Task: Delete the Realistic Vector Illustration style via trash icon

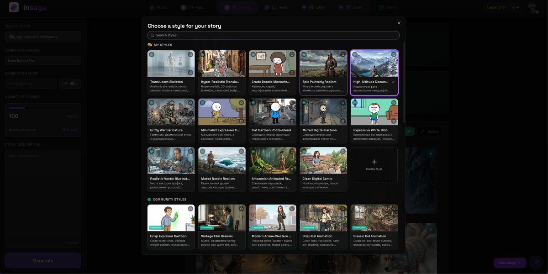Action: (x=190, y=169)
